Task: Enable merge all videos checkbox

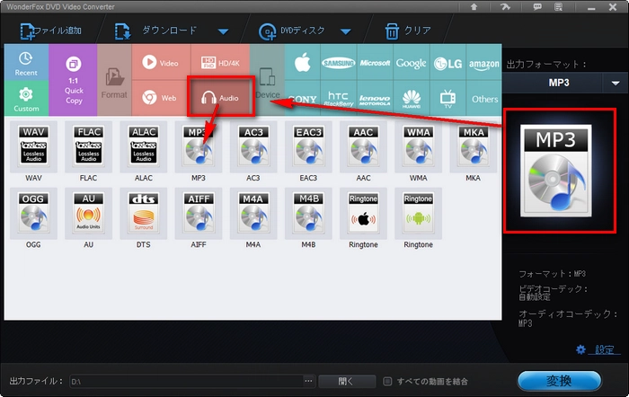Action: coord(387,380)
